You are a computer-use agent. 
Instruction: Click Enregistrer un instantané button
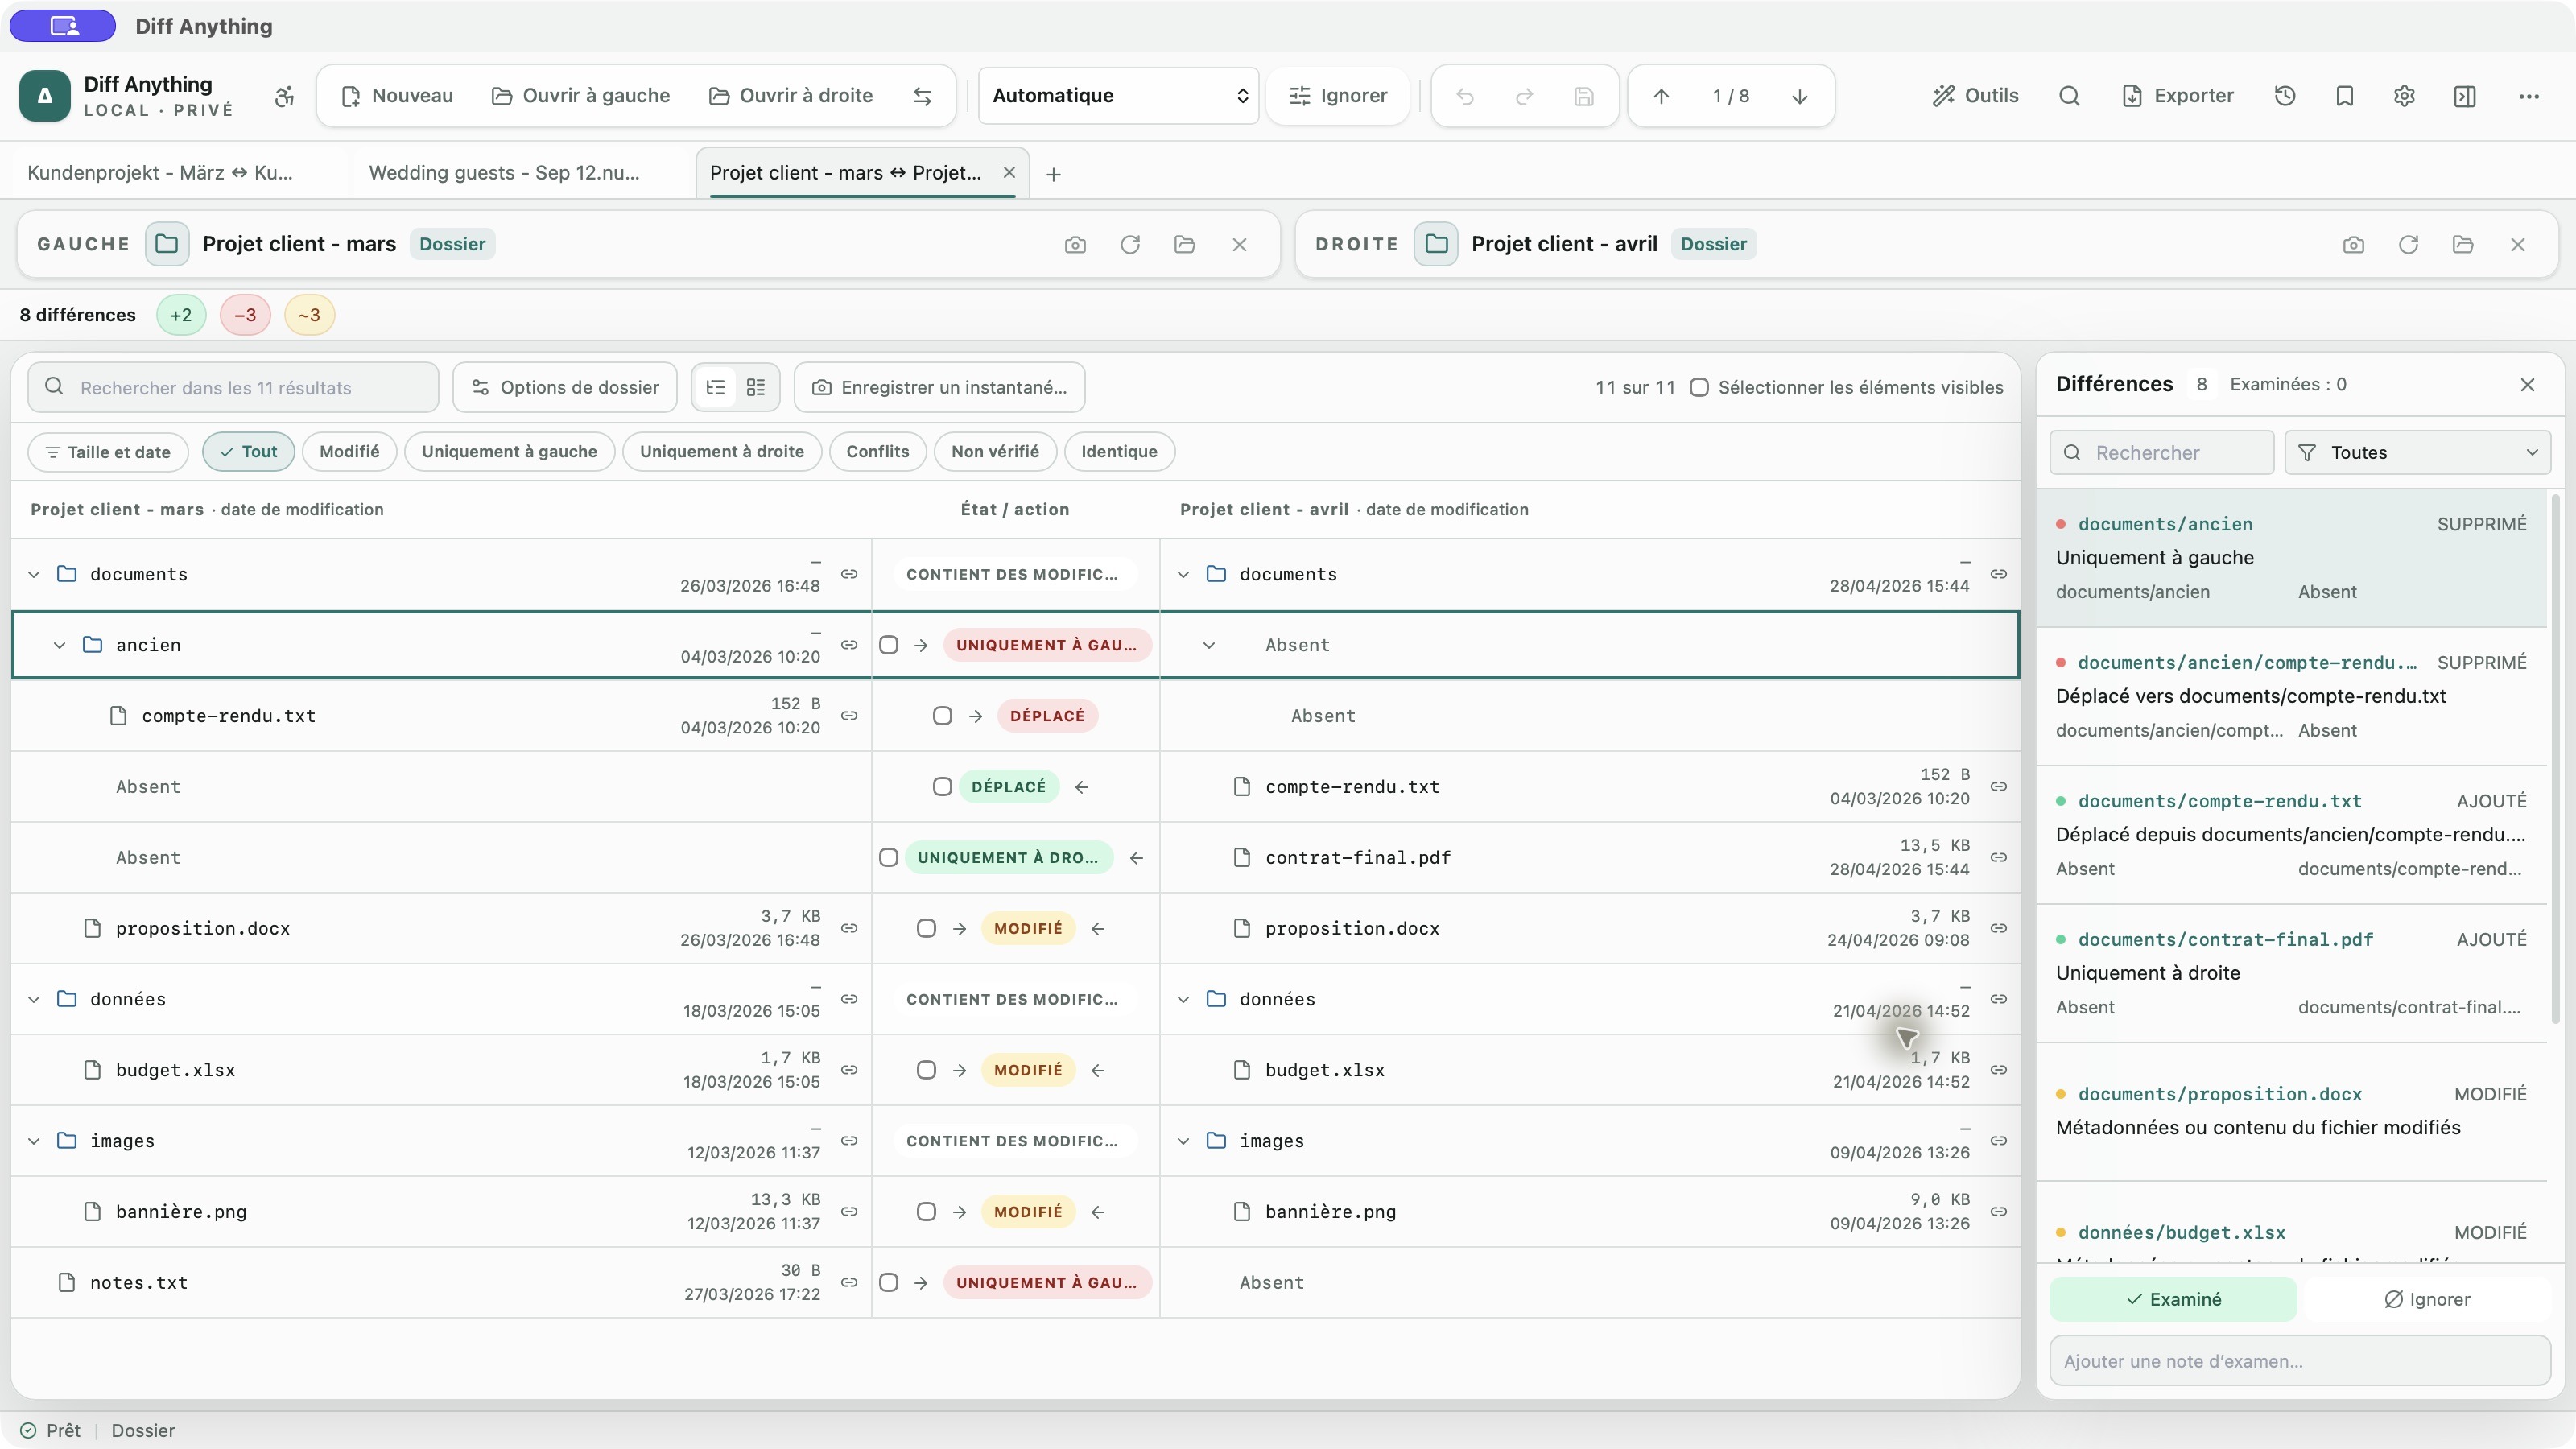tap(939, 387)
